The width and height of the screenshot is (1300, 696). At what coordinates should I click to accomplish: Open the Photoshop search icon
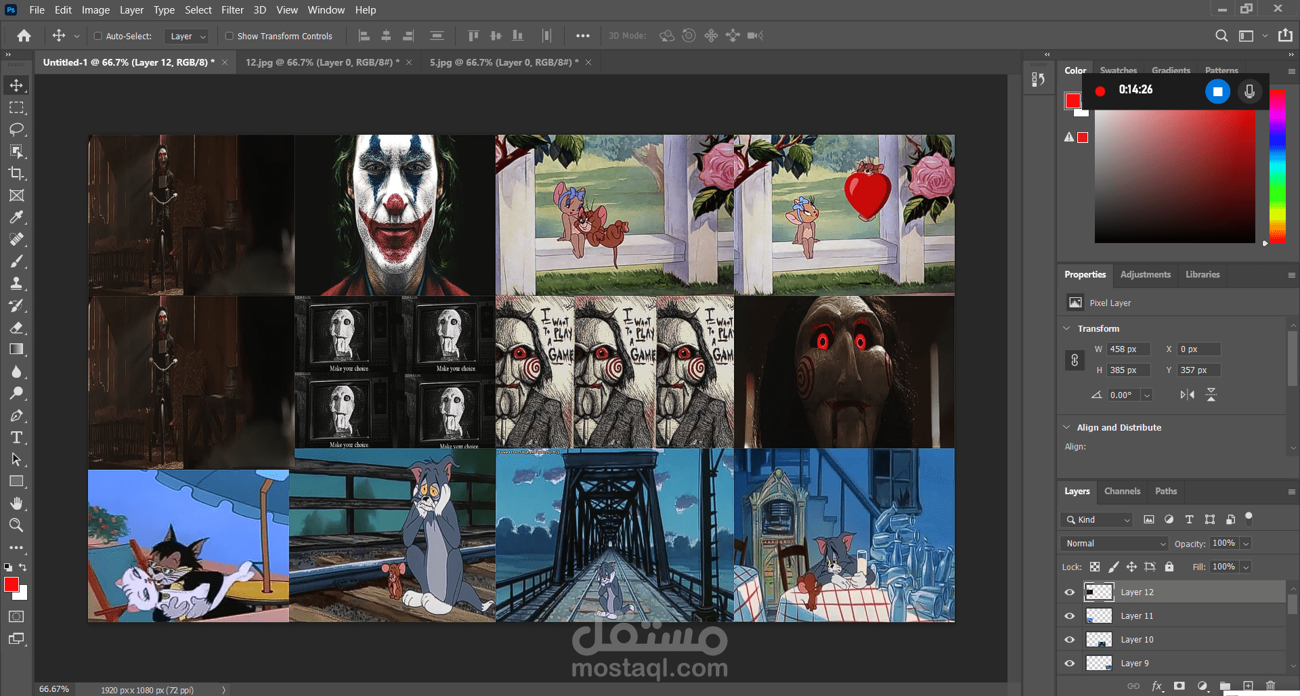point(1221,36)
